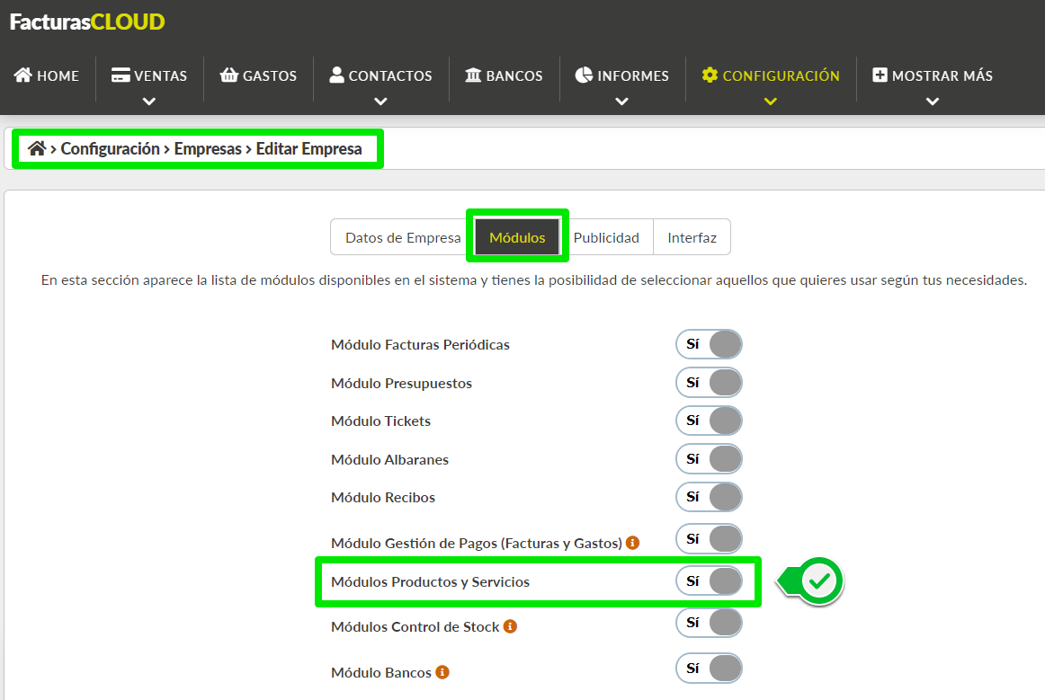Expand the Ventas menu chevron
1045x700 pixels.
tap(149, 102)
